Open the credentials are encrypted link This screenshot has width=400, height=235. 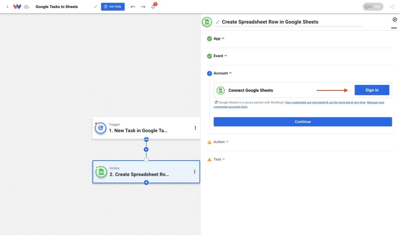point(325,102)
